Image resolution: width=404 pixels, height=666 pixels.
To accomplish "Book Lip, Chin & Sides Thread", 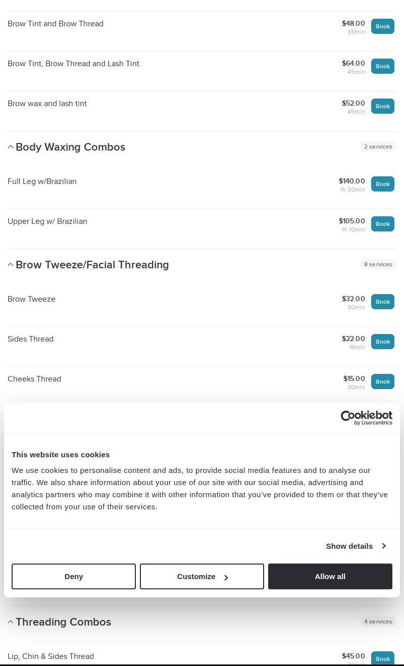I will 382,658.
